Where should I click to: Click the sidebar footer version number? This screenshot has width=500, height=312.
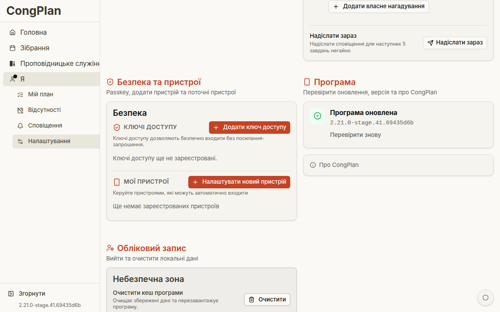[50, 305]
